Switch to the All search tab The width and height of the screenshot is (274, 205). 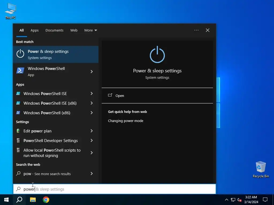click(x=22, y=30)
